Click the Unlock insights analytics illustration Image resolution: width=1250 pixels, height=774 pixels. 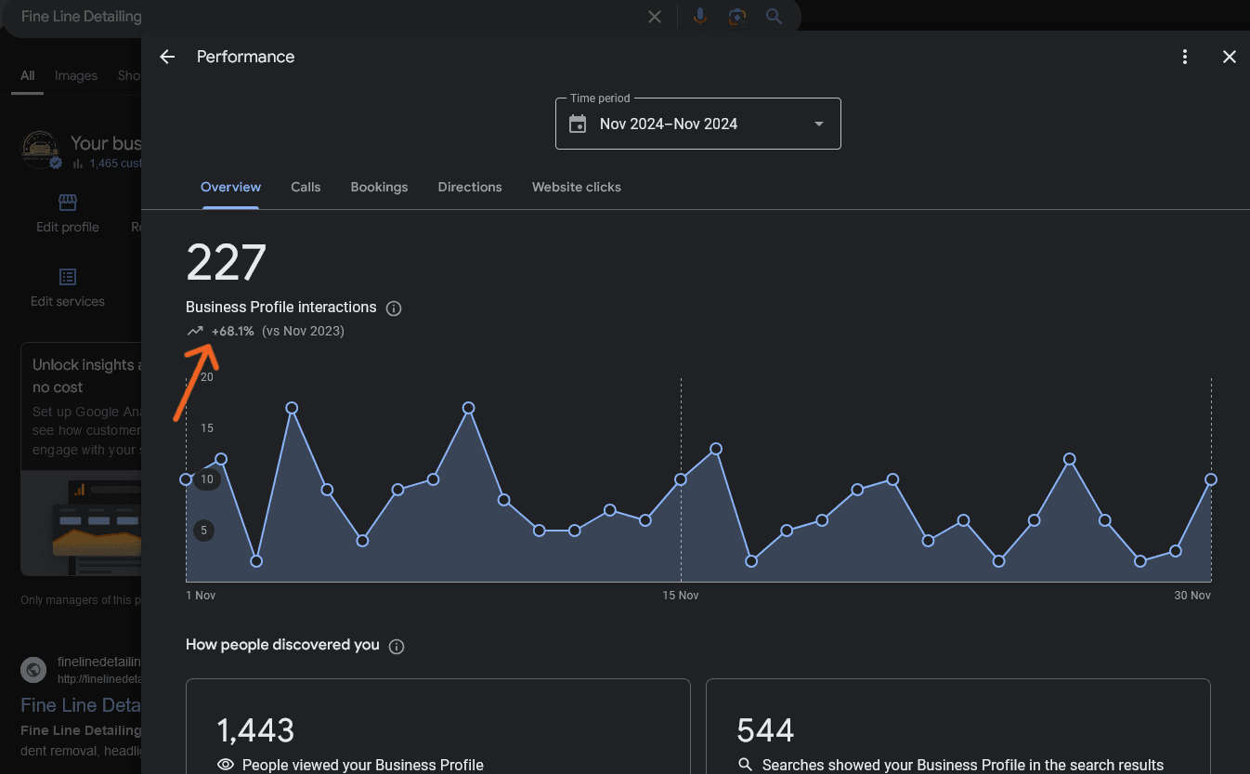[x=81, y=522]
